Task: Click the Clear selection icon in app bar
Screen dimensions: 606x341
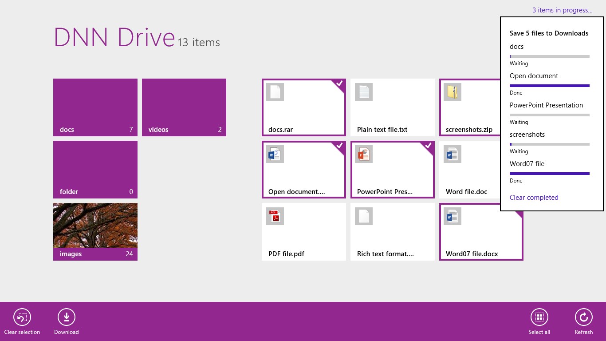Action: pyautogui.click(x=22, y=317)
